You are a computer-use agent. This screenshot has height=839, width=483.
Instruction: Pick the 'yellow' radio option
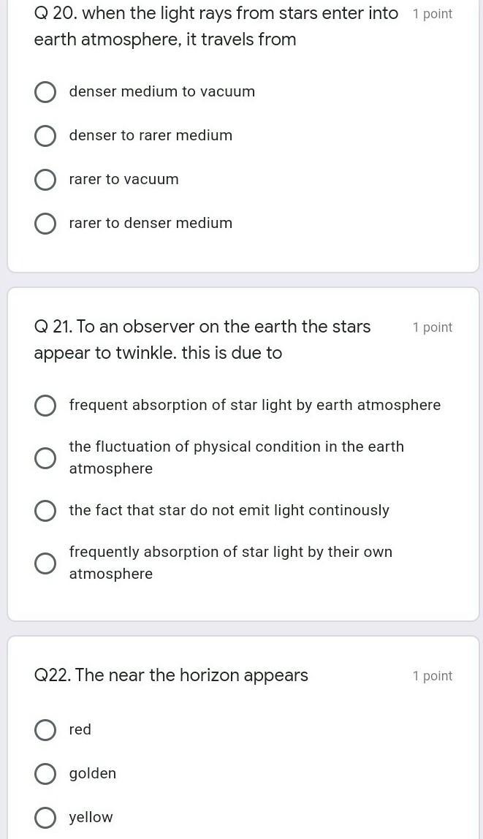click(45, 818)
